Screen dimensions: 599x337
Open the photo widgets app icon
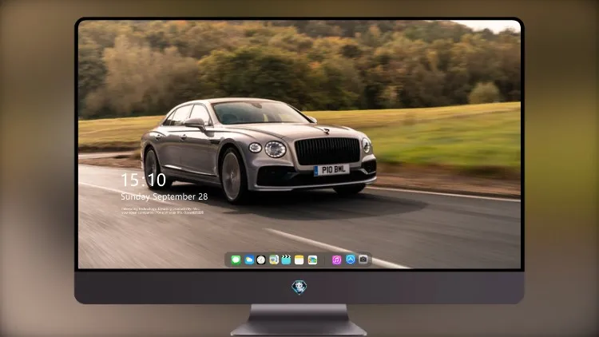[x=312, y=260]
